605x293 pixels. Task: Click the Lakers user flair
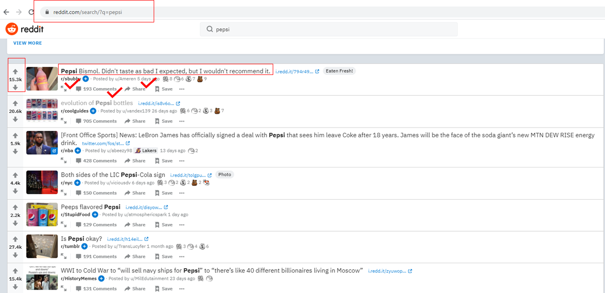pyautogui.click(x=146, y=151)
